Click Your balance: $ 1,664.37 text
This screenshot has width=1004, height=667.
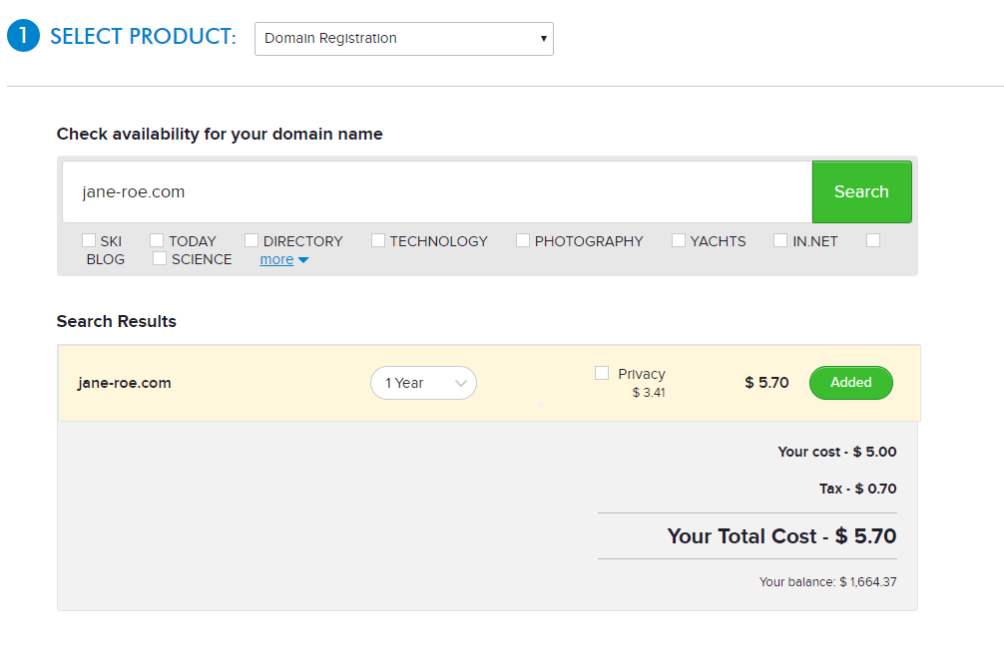click(828, 582)
